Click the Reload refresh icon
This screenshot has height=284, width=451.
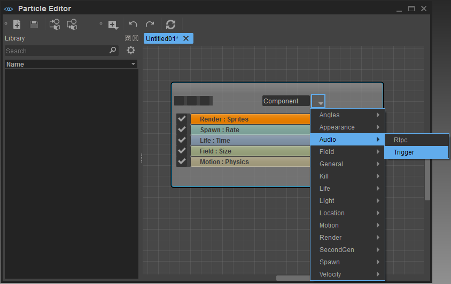pyautogui.click(x=170, y=25)
